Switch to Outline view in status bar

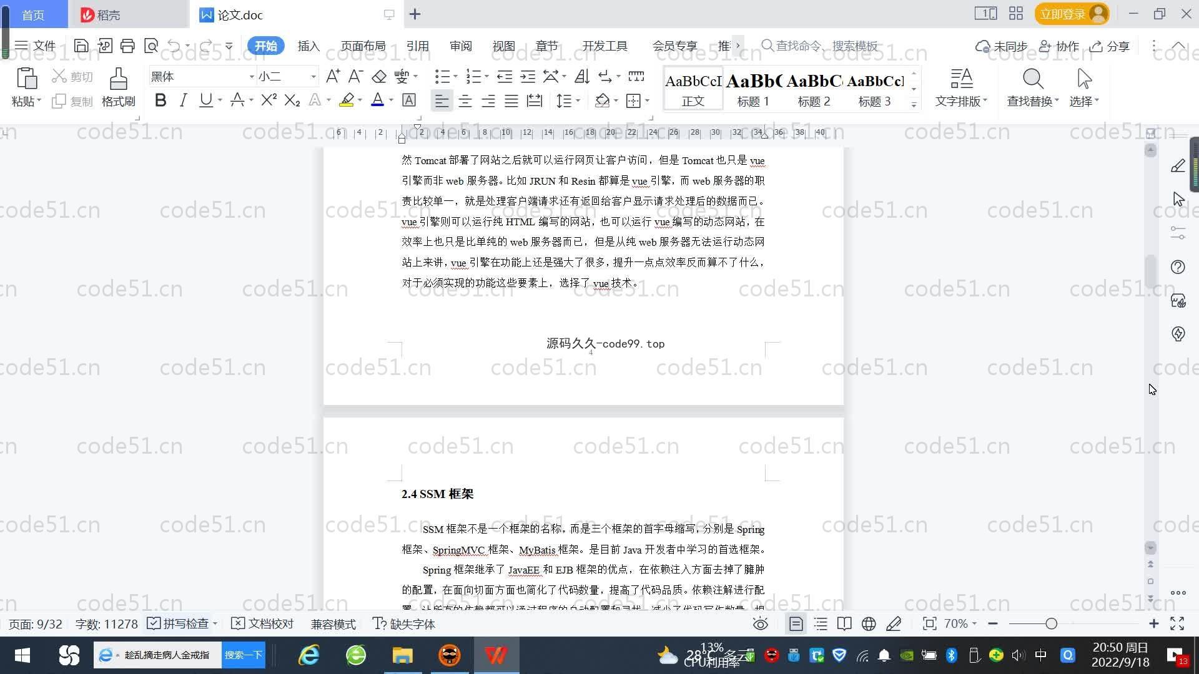pyautogui.click(x=821, y=624)
